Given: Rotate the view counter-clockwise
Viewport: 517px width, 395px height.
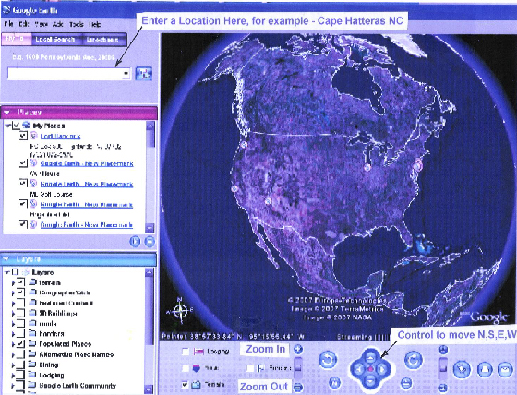Looking at the screenshot, I should coord(328,360).
